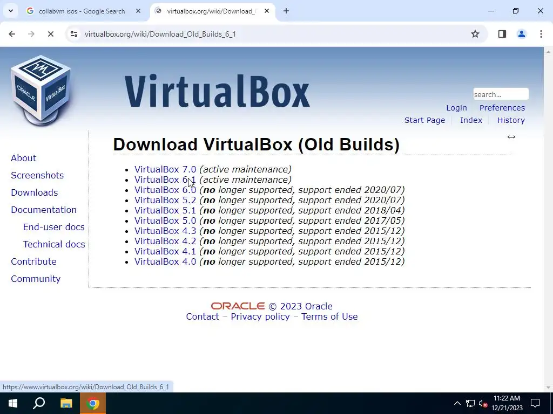The image size is (553, 414).
Task: Open Screenshots in the sidebar
Action: (x=37, y=175)
